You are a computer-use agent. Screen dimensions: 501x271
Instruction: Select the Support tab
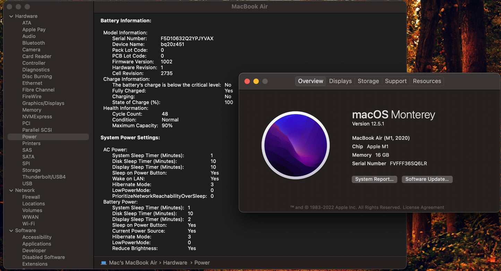[x=396, y=81]
